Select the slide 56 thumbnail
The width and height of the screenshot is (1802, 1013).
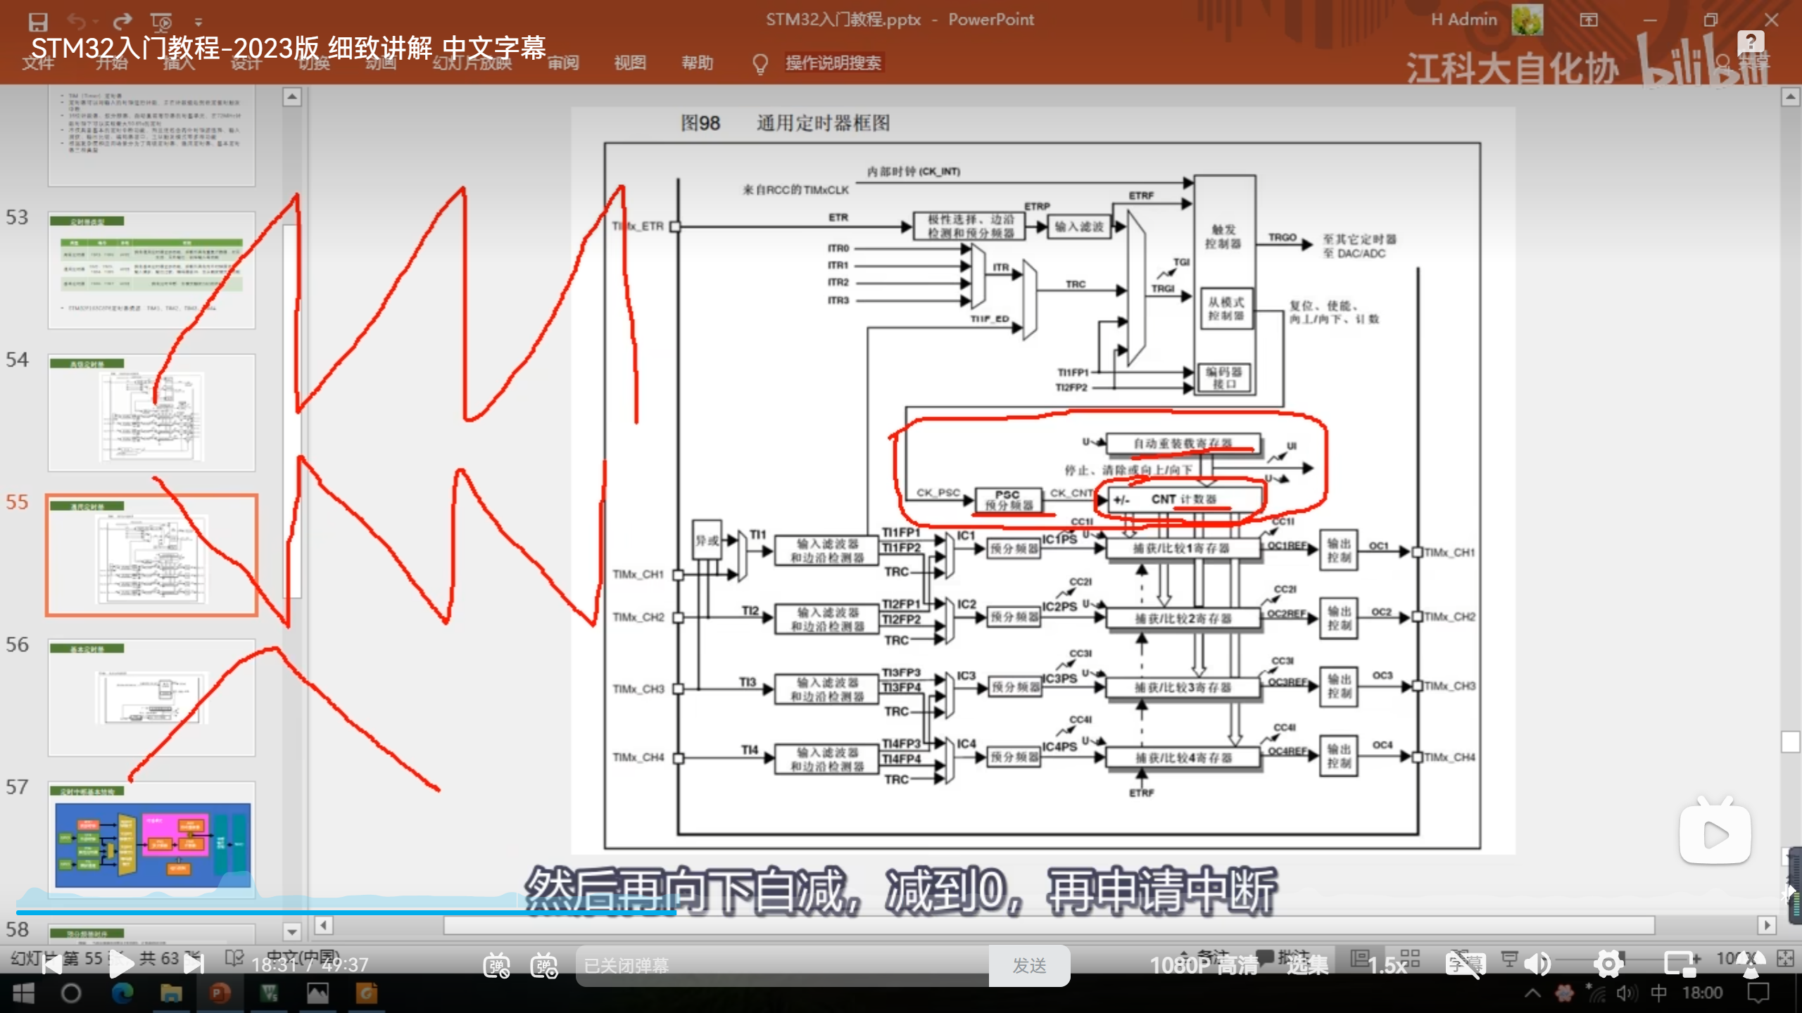click(x=151, y=697)
